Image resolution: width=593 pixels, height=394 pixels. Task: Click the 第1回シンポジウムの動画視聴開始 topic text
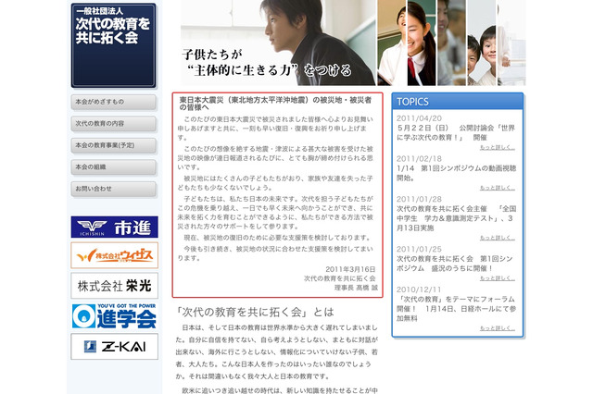[x=456, y=173]
